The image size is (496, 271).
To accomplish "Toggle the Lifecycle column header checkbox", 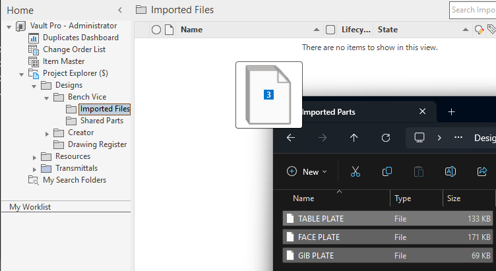I will (330, 30).
